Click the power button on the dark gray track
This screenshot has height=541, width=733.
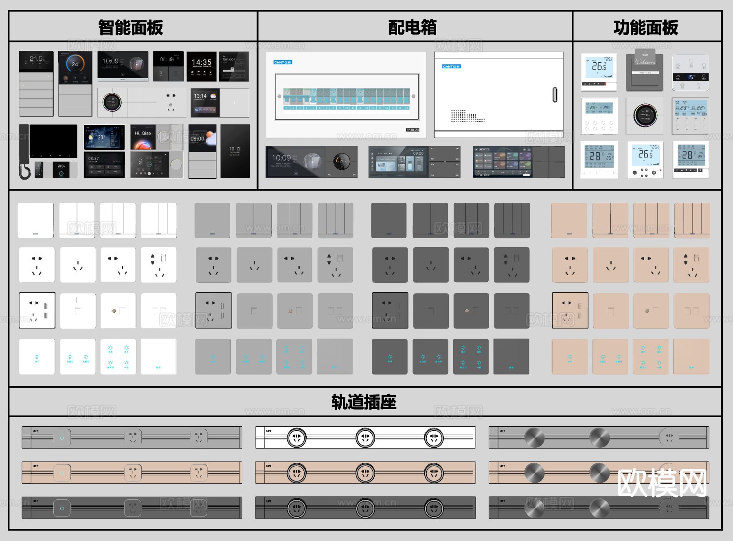[62, 508]
